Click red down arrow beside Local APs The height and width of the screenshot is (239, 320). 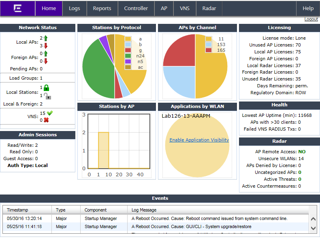46,46
